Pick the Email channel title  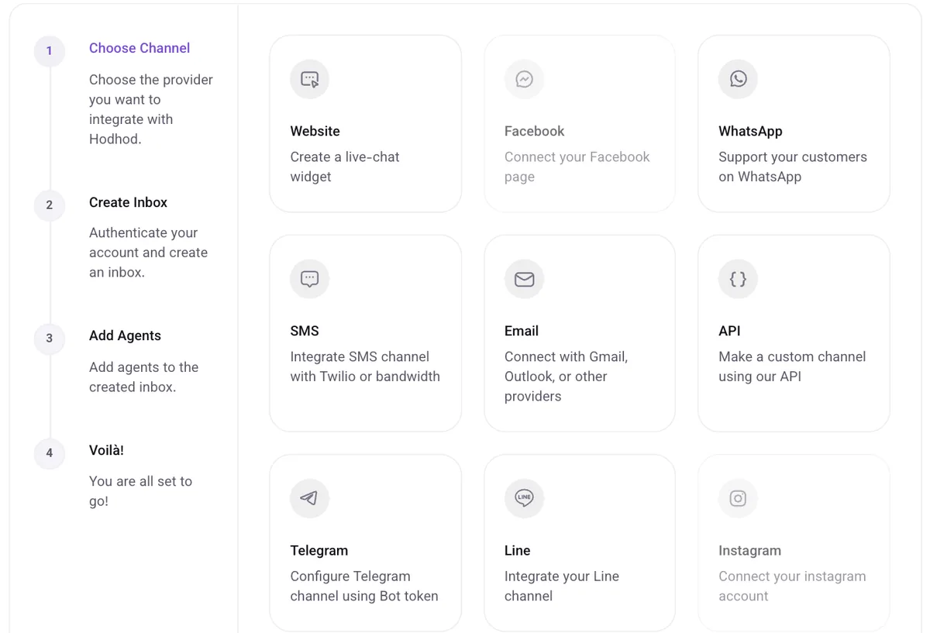click(x=522, y=331)
